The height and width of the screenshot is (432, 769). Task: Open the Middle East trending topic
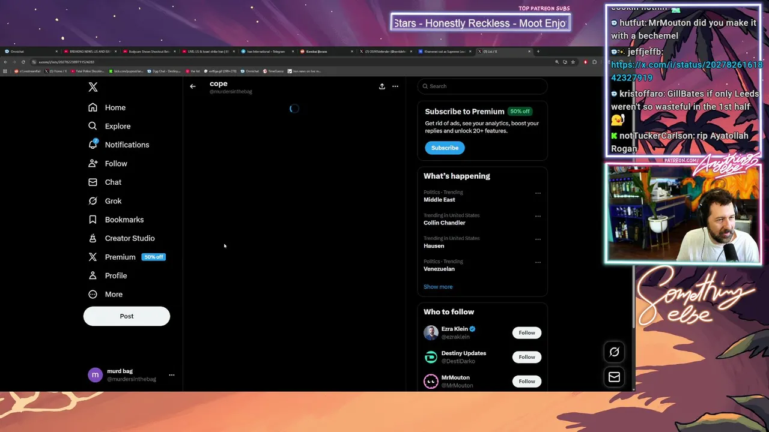tap(439, 200)
